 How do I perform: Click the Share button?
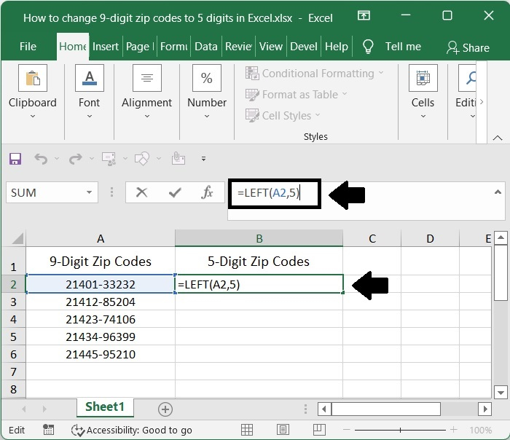point(468,47)
